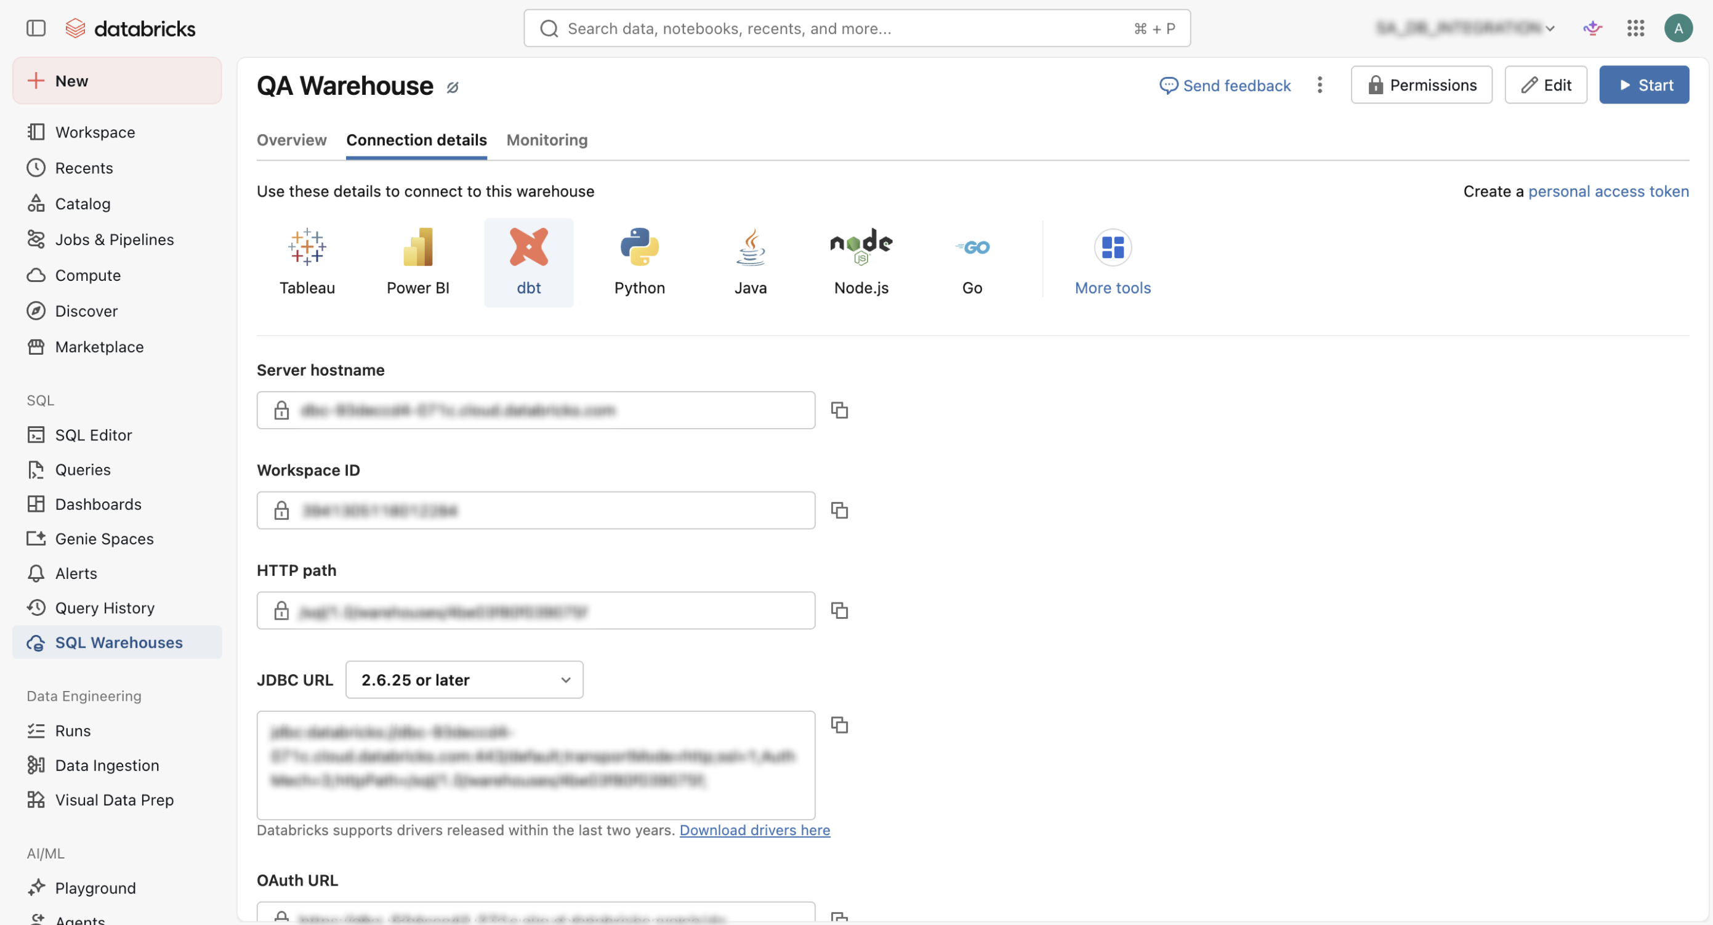This screenshot has width=1713, height=925.
Task: Open personal access token link
Action: coord(1608,192)
